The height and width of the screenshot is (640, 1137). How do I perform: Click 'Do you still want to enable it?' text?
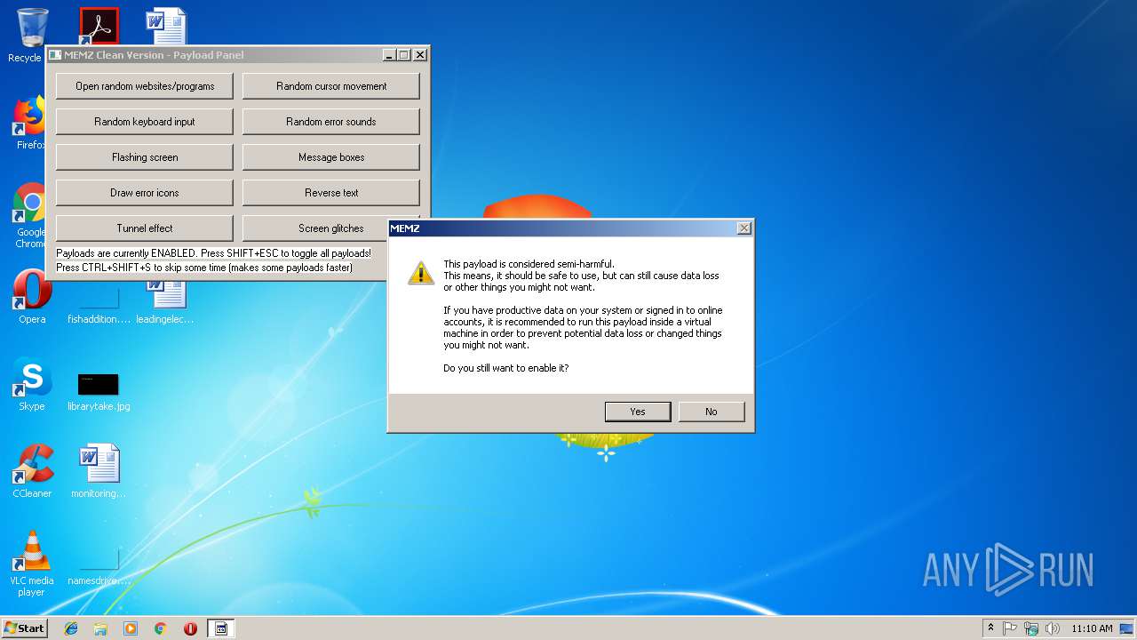505,368
